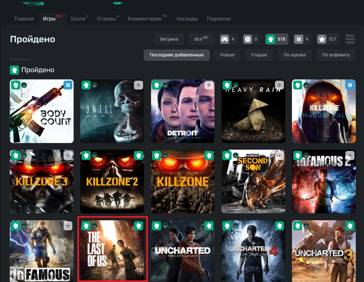Image resolution: width=364 pixels, height=282 pixels.
Task: Open The Last of Us cover
Action: click(112, 251)
